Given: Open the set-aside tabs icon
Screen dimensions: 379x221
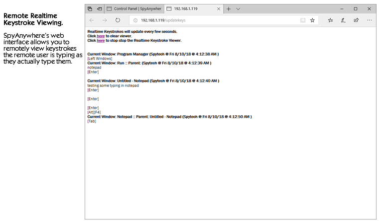Looking at the screenshot, I should tap(90, 9).
